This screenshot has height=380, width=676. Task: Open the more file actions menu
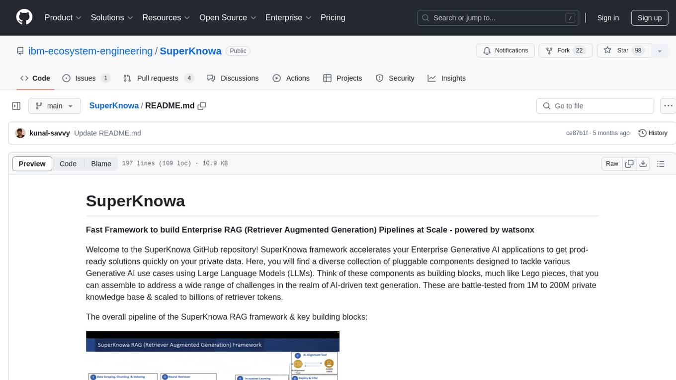(669, 106)
